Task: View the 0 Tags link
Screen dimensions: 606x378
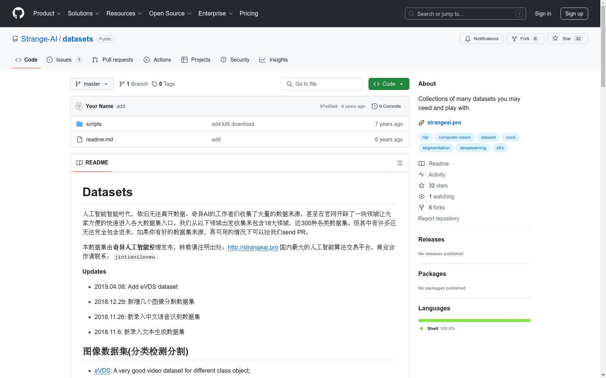Action: 163,84
